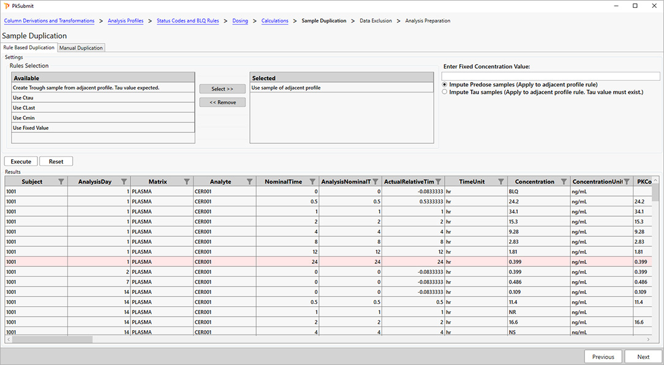
Task: Switch to the Manual Duplication tab
Action: (81, 48)
